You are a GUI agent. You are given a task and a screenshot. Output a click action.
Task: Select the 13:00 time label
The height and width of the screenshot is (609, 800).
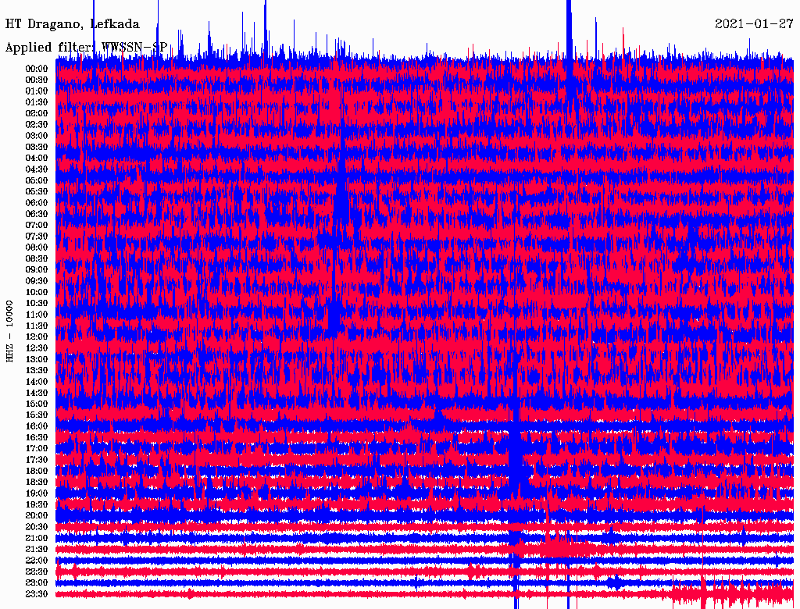click(37, 359)
